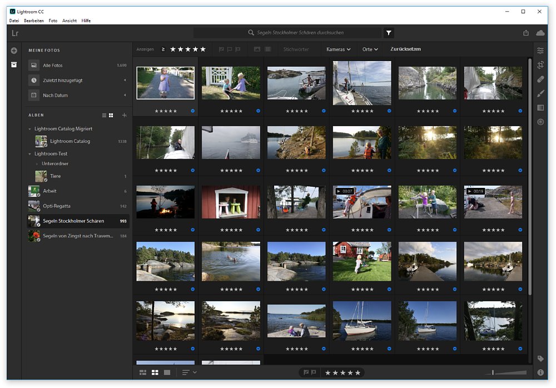Open the Info panel icon

click(540, 372)
